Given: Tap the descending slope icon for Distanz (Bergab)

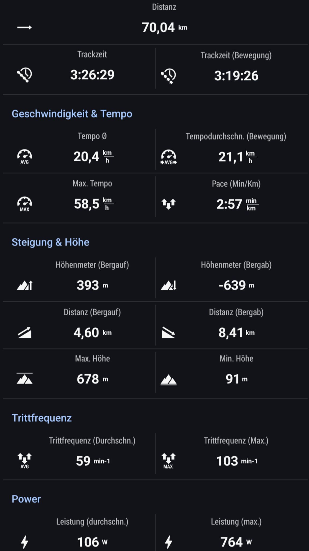Looking at the screenshot, I should pos(168,333).
